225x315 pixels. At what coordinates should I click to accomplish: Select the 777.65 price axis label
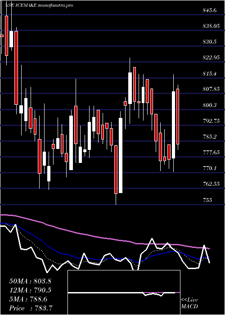click(x=211, y=153)
